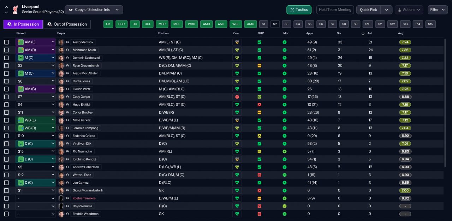Click the Liverpool club crest icon
The width and height of the screenshot is (452, 221).
[x=15, y=10]
